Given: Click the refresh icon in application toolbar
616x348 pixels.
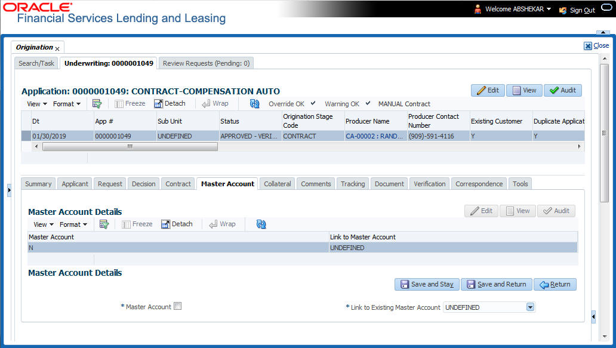Looking at the screenshot, I should coord(254,104).
